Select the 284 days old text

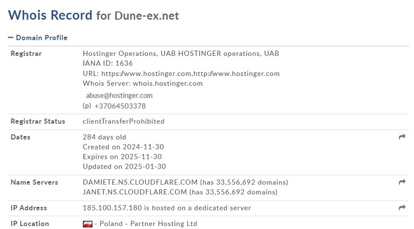105,137
